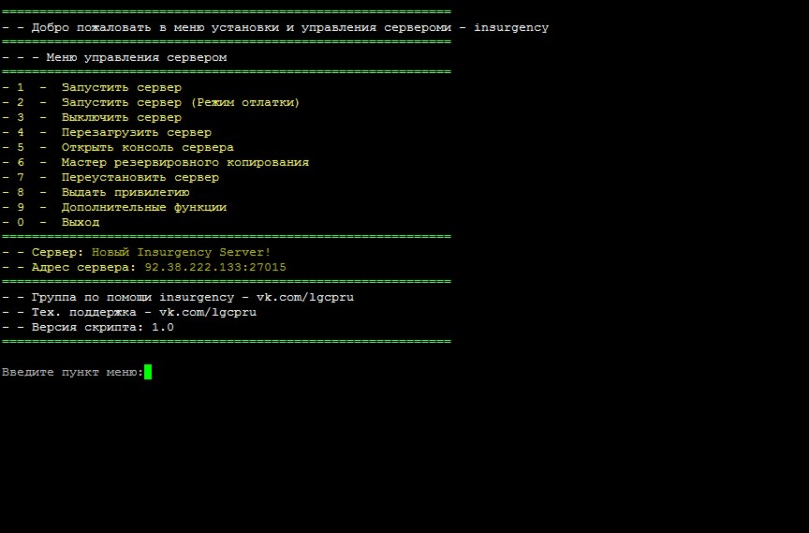
Task: Click server name 'Новый Insurgency Server!'
Action: [x=181, y=252]
